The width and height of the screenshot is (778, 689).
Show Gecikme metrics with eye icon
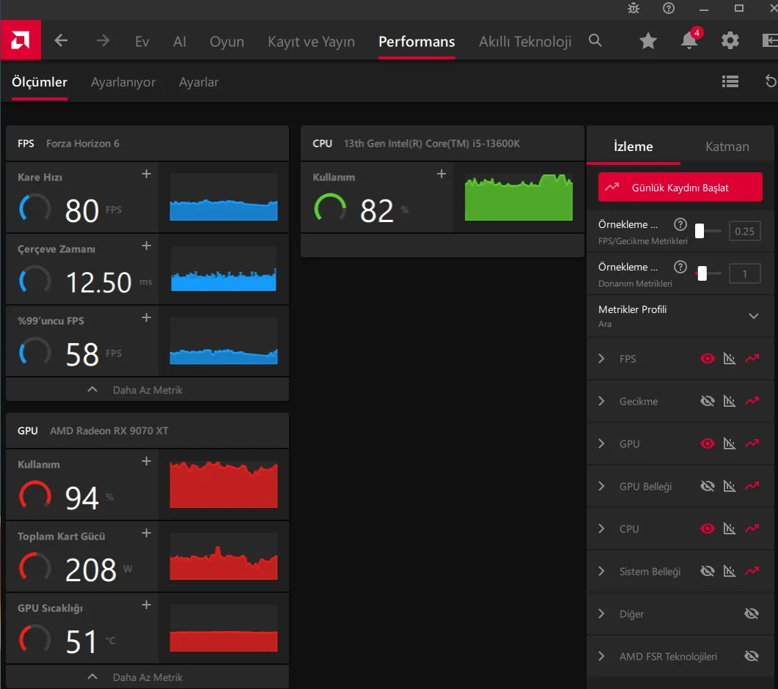708,401
